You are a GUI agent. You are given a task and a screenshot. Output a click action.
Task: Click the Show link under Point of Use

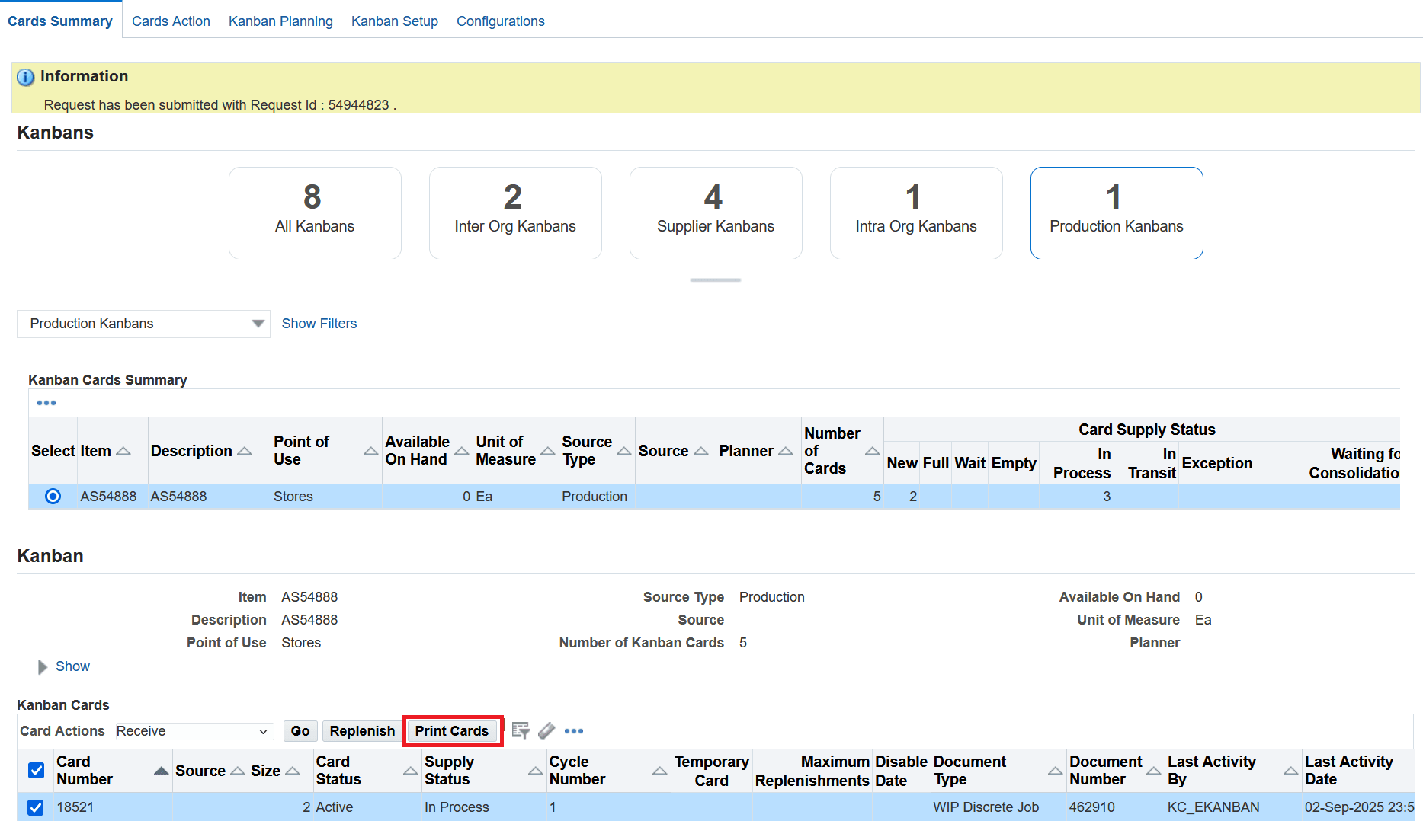(72, 666)
